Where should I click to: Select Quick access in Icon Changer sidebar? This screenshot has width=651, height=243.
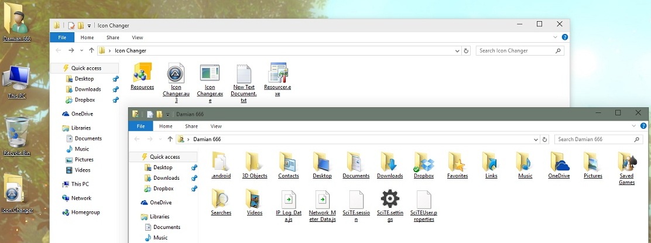[x=86, y=68]
